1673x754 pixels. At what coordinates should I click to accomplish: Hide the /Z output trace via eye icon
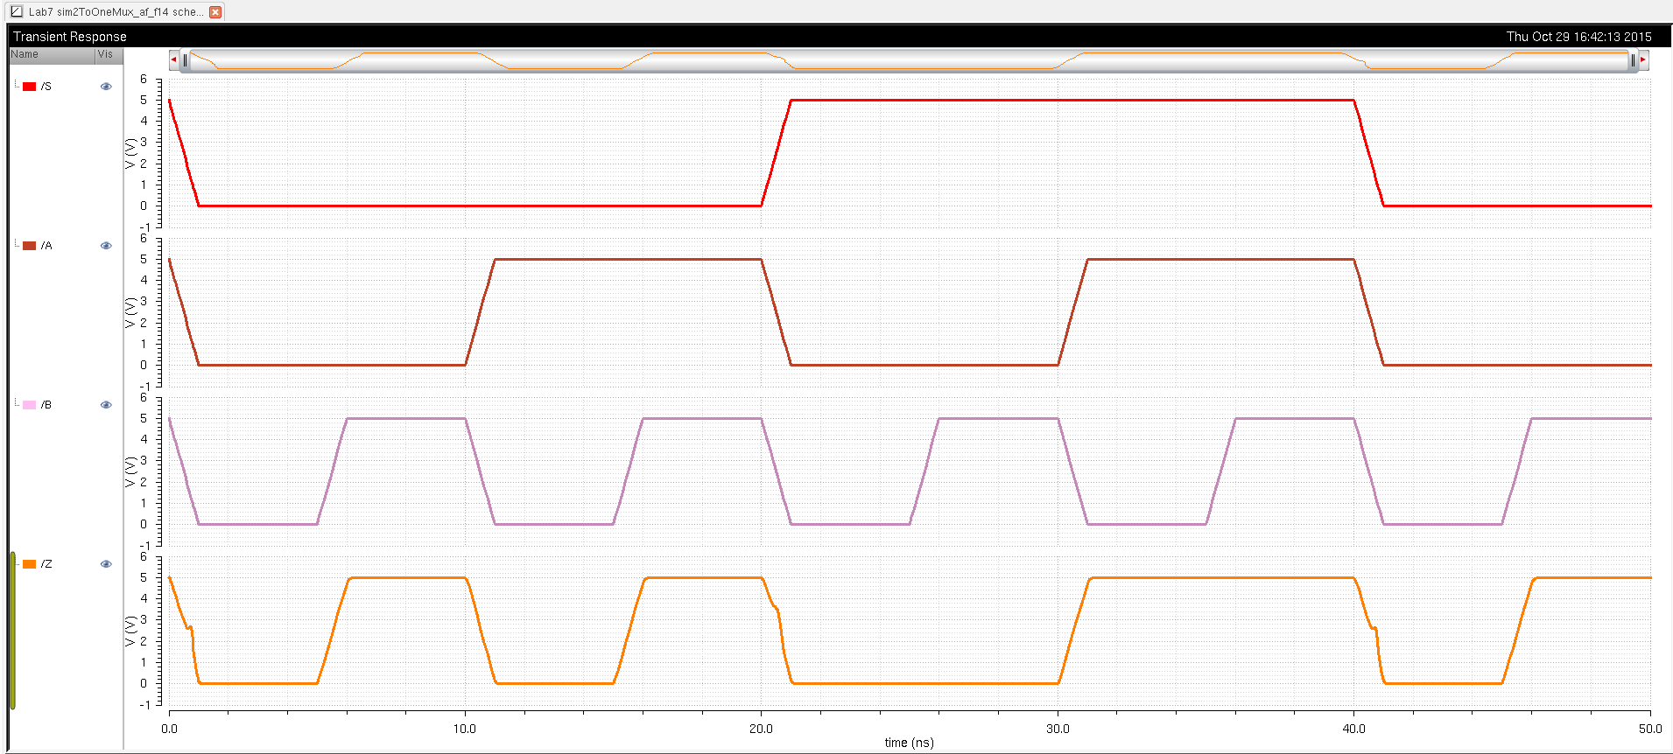coord(106,564)
